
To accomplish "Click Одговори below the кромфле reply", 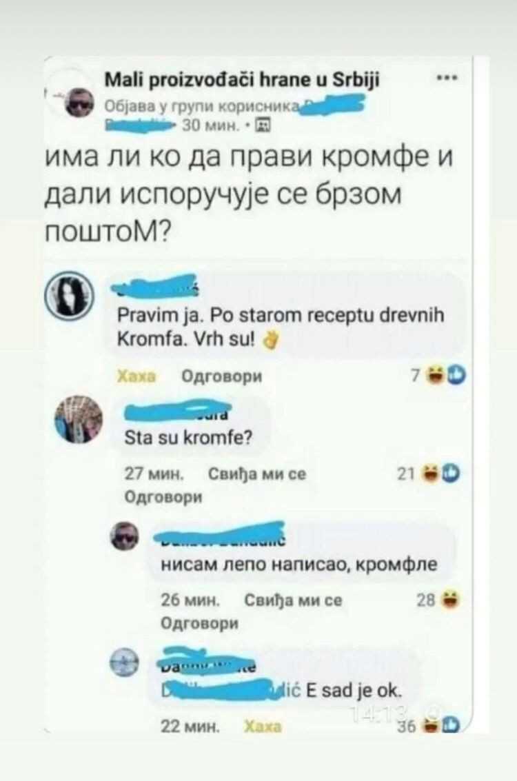I will pos(200,623).
